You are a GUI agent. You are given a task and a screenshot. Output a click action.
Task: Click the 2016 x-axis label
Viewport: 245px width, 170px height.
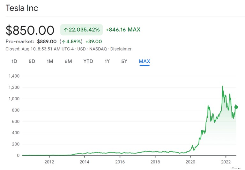pyautogui.click(x=120, y=162)
